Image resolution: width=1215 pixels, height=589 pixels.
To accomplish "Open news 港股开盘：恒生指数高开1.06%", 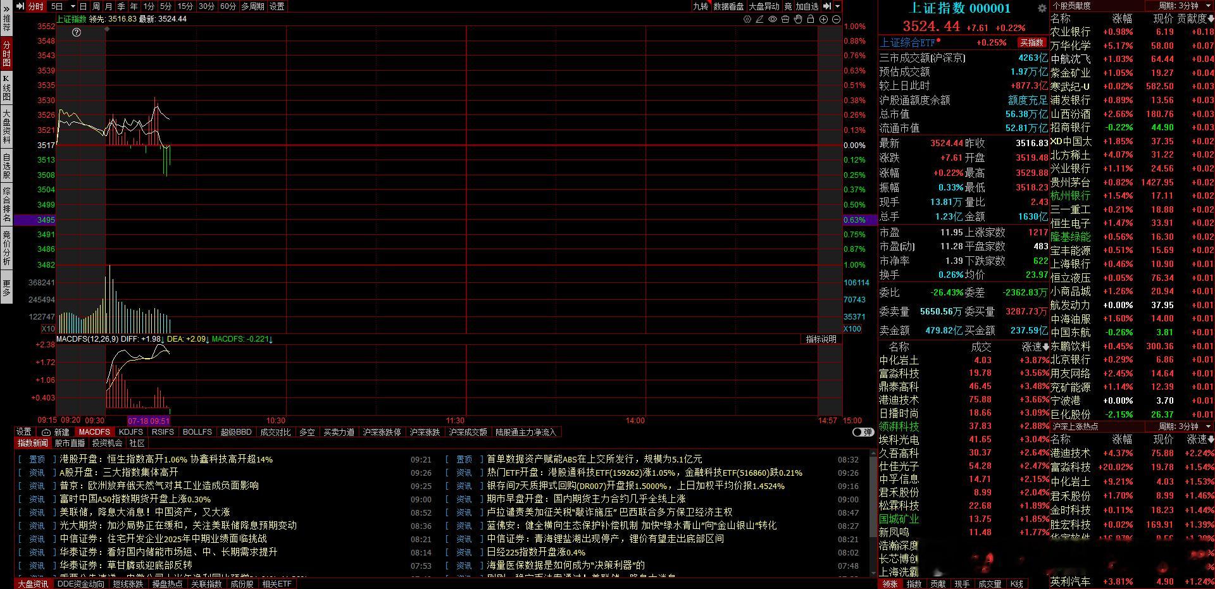I will pyautogui.click(x=166, y=459).
